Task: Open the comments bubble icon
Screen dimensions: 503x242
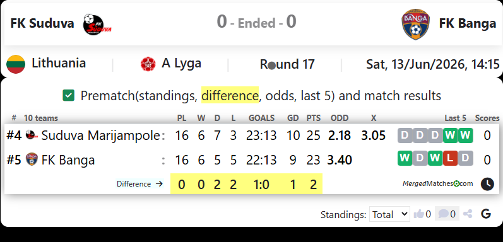Action: 443,214
